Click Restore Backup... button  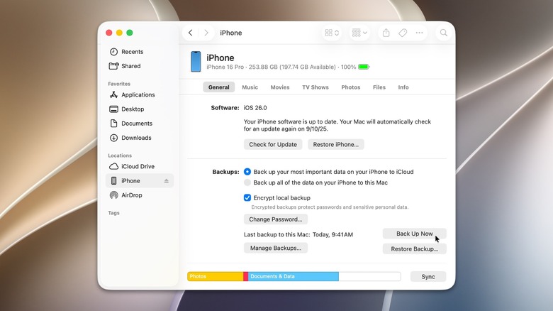[415, 249]
